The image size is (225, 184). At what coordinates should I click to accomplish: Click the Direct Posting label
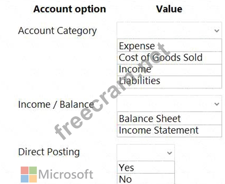tap(49, 152)
